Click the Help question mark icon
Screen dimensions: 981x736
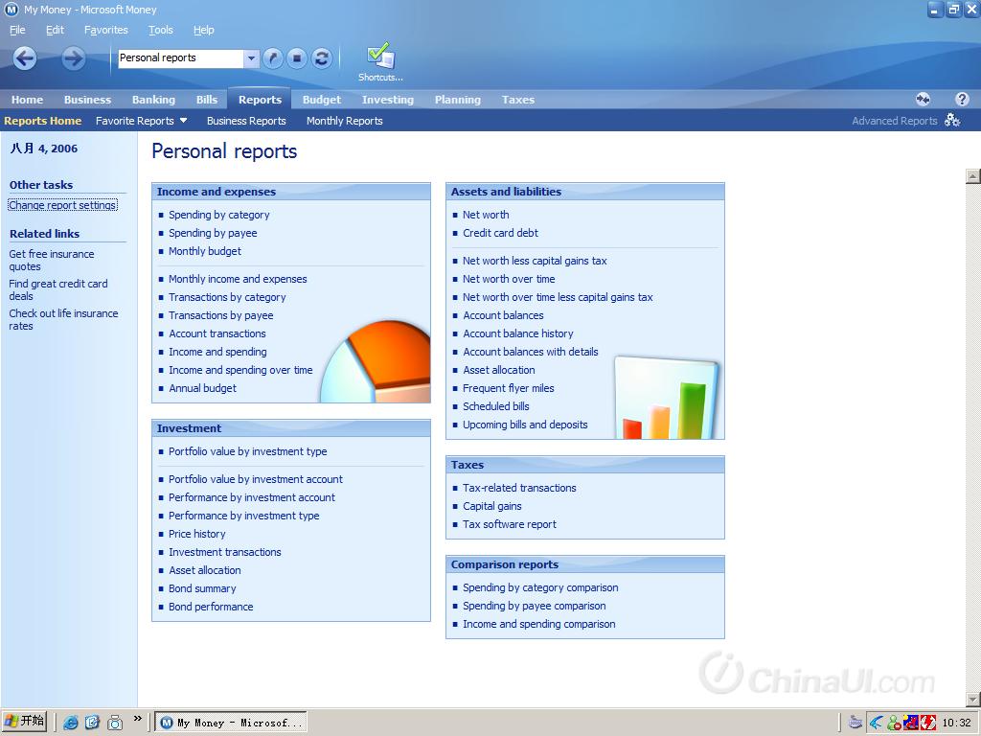point(962,99)
